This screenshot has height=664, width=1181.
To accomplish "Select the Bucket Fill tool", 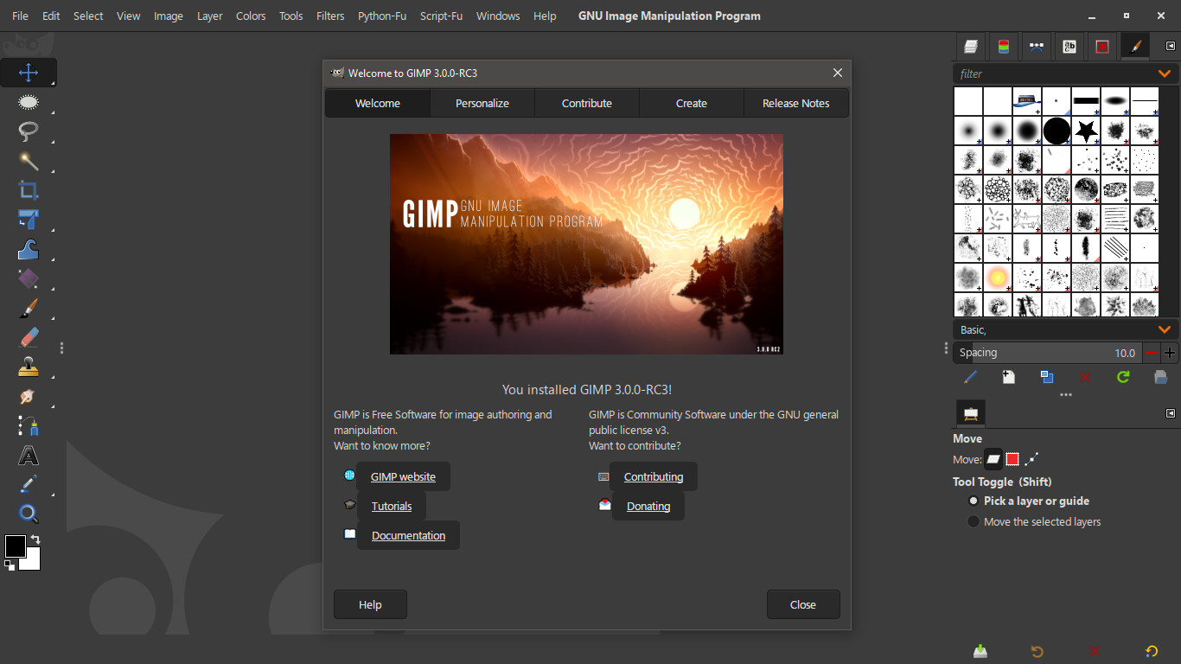I will [29, 278].
